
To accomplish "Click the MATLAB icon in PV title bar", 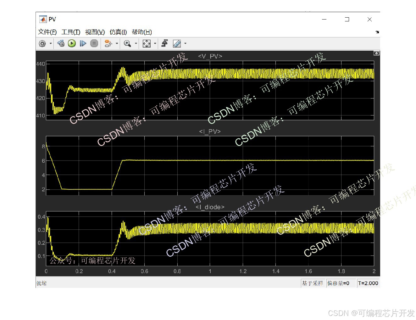I will tap(43, 19).
